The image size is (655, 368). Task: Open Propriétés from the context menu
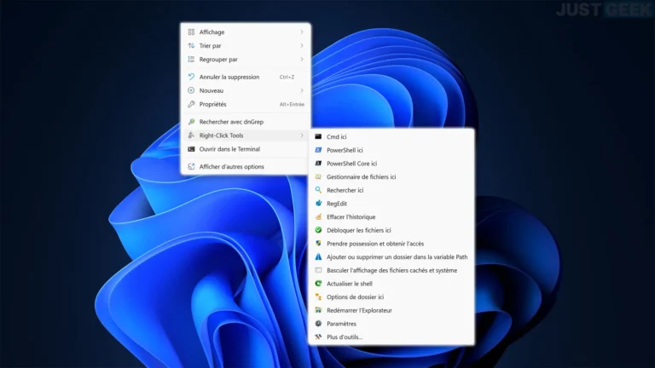pyautogui.click(x=246, y=104)
